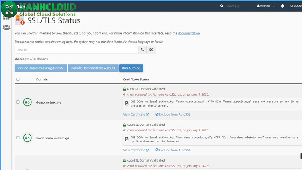Select the www.demo.vietnix.xyz checkbox
The height and width of the screenshot is (170, 302).
pos(18,138)
